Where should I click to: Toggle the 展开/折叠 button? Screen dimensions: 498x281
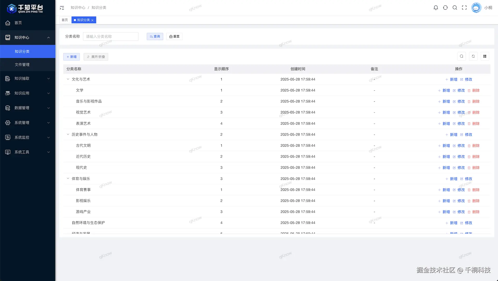tap(96, 57)
